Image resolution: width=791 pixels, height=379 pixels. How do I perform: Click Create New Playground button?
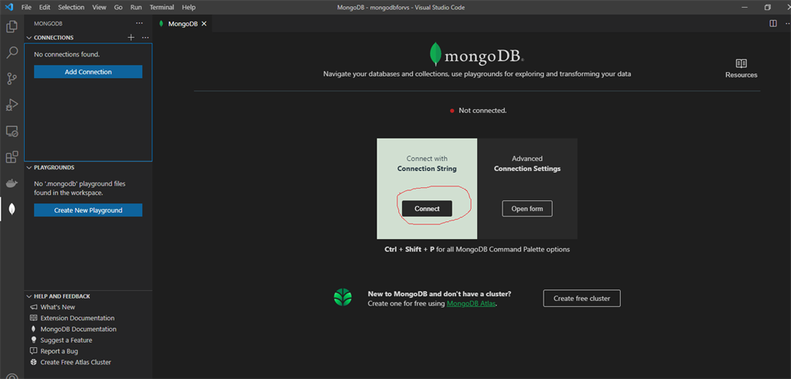point(88,210)
